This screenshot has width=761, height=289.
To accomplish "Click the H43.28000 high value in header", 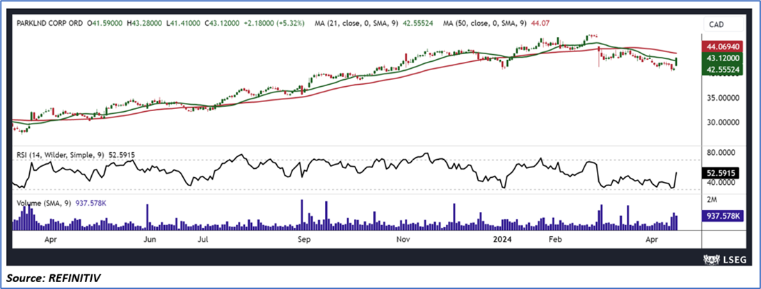I will pyautogui.click(x=145, y=22).
